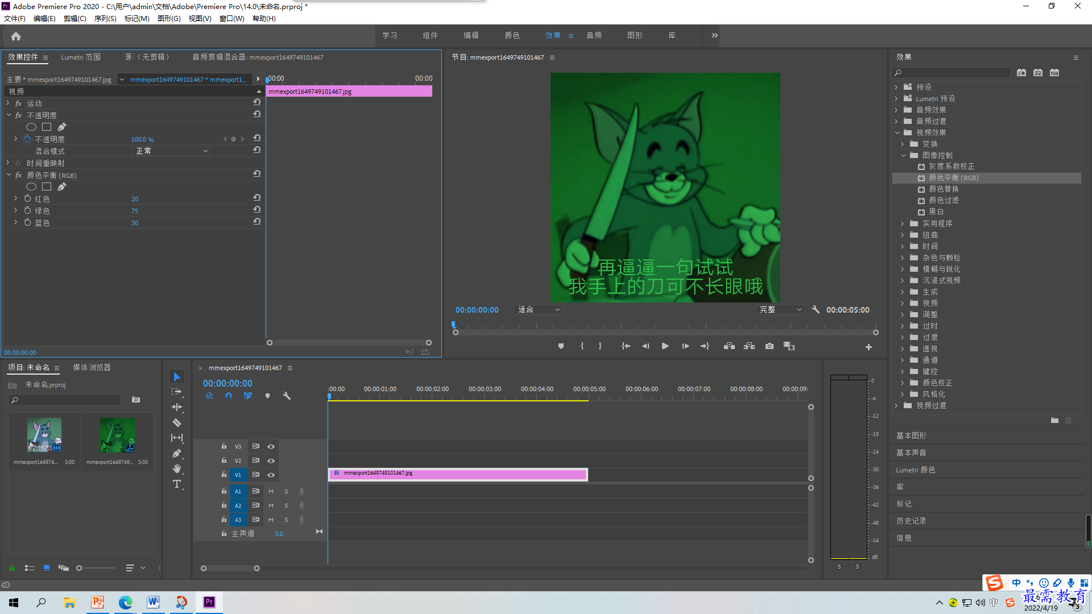Select the Track Select Forward tool
This screenshot has width=1092, height=614.
coord(177,392)
